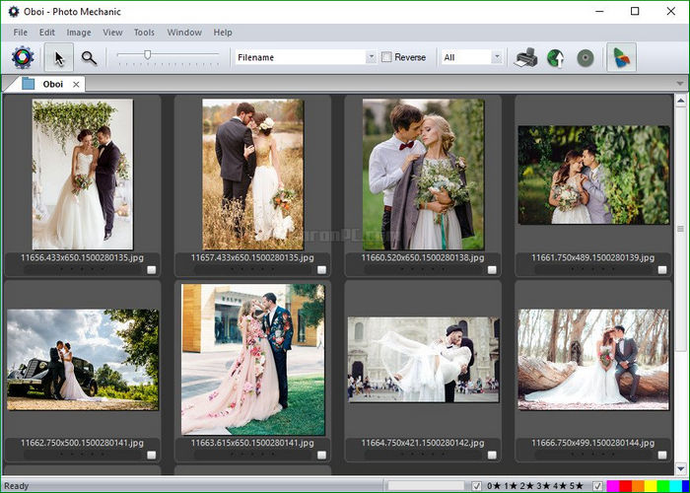This screenshot has height=493, width=690.
Task: Tick the checkbox for 11666.750x499.1500280144.jpg
Action: pyautogui.click(x=662, y=456)
